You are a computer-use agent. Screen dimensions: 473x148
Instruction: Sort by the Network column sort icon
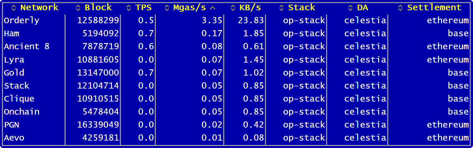(x=14, y=8)
